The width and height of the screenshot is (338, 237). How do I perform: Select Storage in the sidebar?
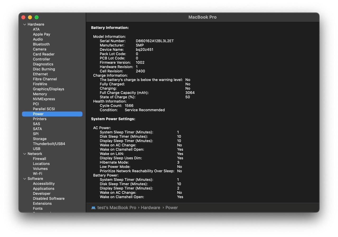point(40,139)
